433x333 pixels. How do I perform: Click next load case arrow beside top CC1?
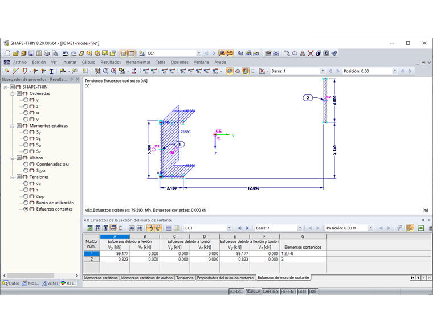214,54
